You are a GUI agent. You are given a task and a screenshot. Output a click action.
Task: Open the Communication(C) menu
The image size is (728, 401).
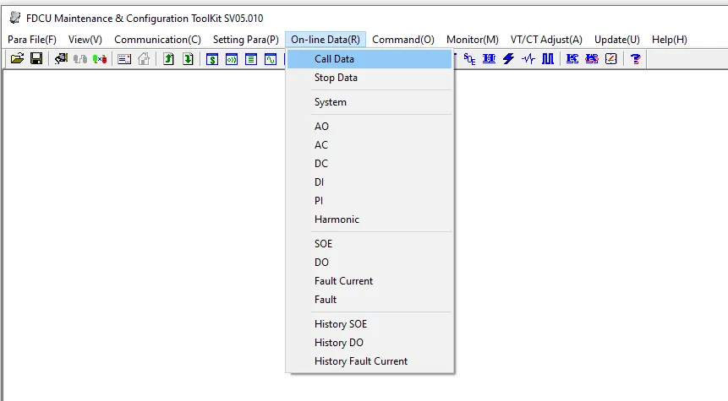click(x=157, y=40)
